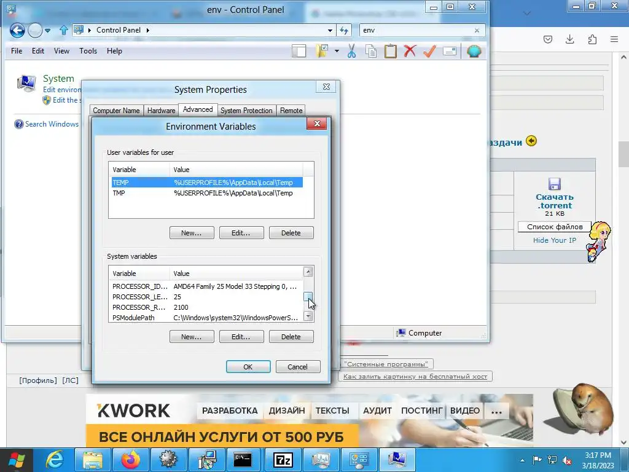The height and width of the screenshot is (472, 629).
Task: Click the Cut scissors icon
Action: [352, 51]
